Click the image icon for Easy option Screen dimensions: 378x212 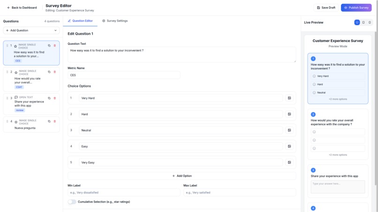(289, 146)
